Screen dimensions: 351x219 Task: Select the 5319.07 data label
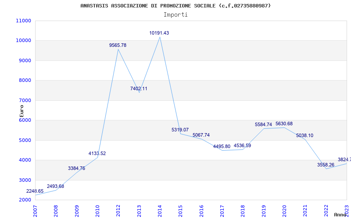point(180,130)
